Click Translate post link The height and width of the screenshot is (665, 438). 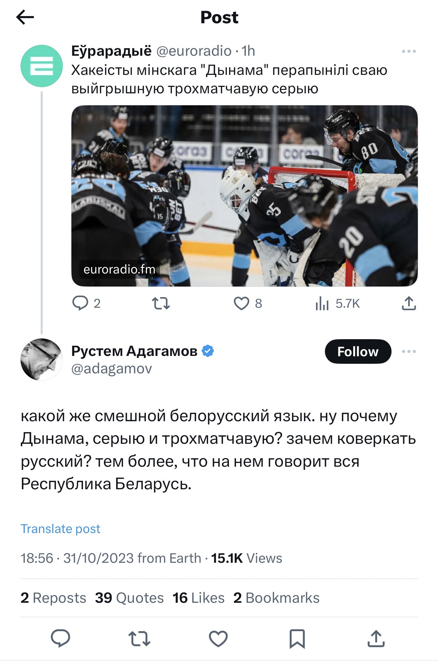(x=60, y=529)
